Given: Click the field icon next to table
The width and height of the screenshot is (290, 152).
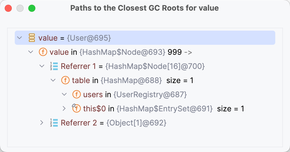Looking at the screenshot, I should coord(65,80).
